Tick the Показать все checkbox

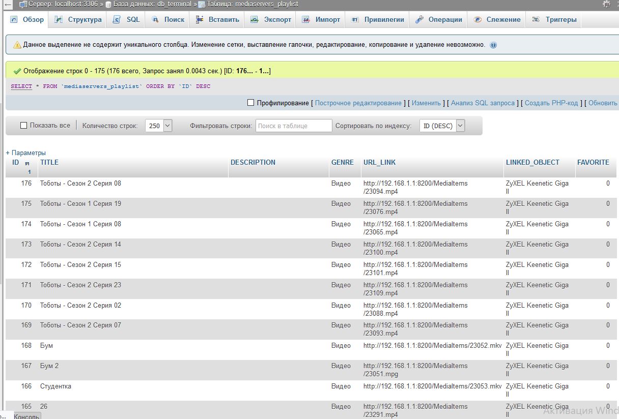coord(23,125)
